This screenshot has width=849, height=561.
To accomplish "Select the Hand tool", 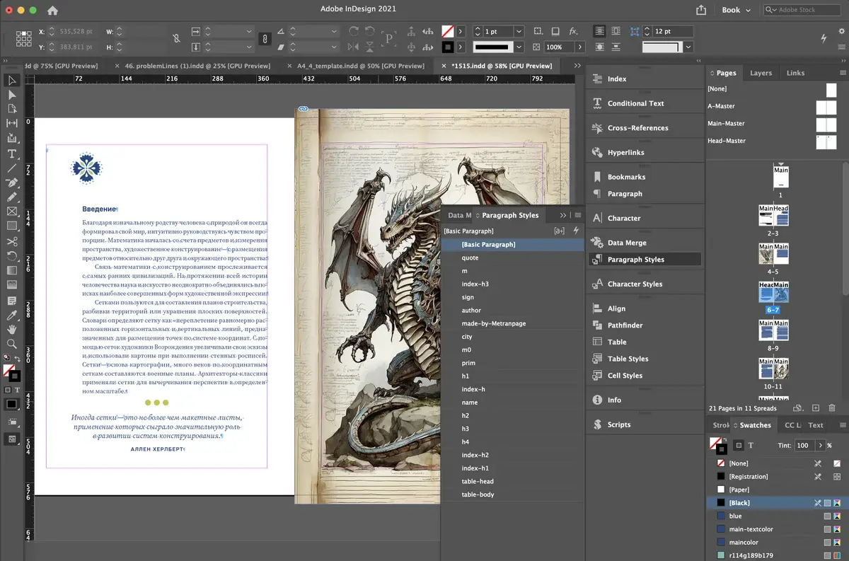I will click(x=11, y=330).
